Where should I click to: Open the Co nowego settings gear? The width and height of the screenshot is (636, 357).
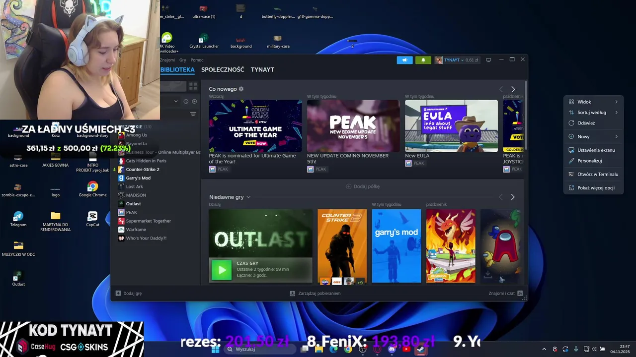[241, 89]
